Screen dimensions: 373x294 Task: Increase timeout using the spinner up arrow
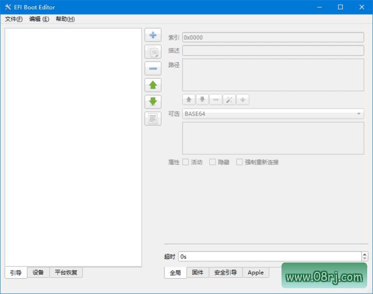point(364,254)
